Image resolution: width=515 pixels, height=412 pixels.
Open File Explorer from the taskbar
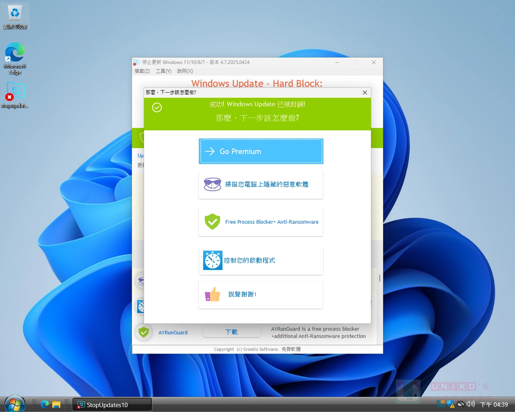point(56,404)
